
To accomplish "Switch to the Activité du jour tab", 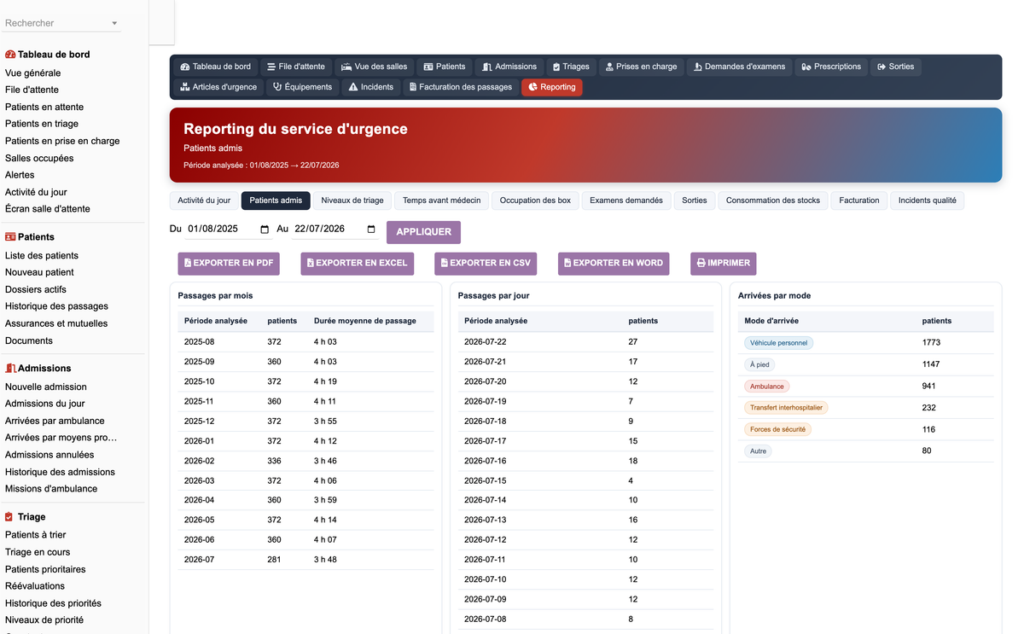I will 204,201.
